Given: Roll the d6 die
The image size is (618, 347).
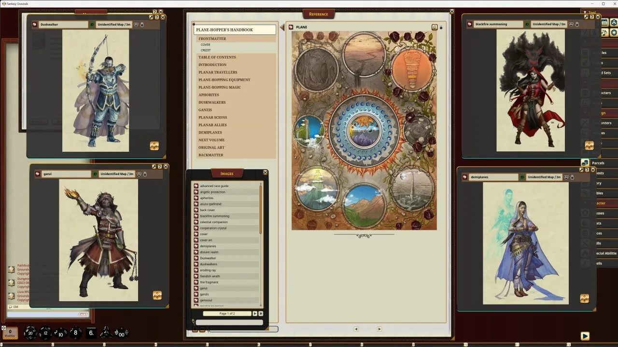Looking at the screenshot, I should (91, 333).
